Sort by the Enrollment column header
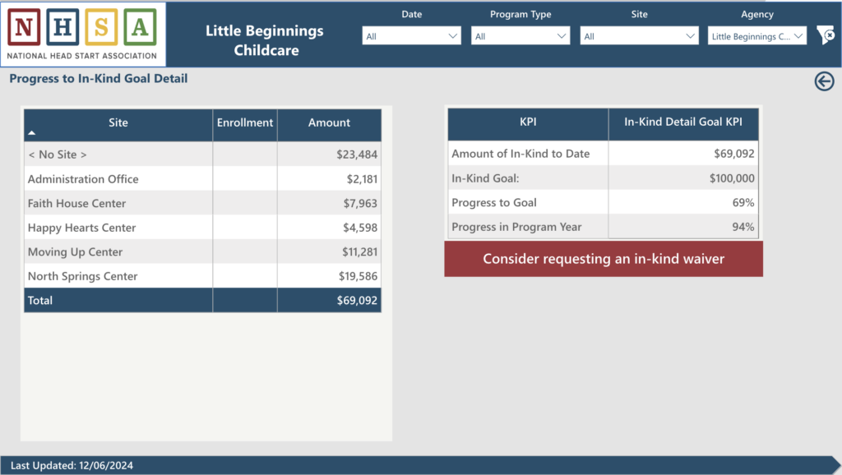Screen dimensions: 842x475 244,123
